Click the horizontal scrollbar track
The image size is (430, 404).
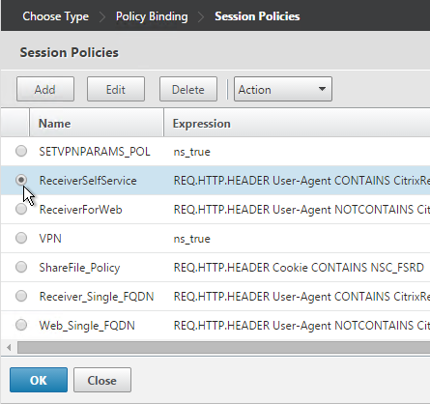[223, 348]
